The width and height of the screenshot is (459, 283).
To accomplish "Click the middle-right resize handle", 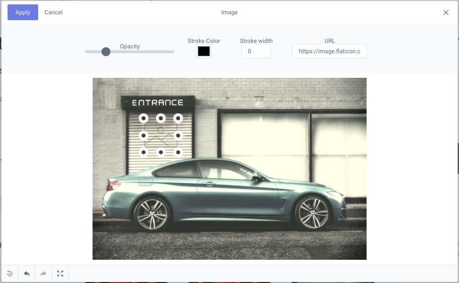I will point(178,136).
